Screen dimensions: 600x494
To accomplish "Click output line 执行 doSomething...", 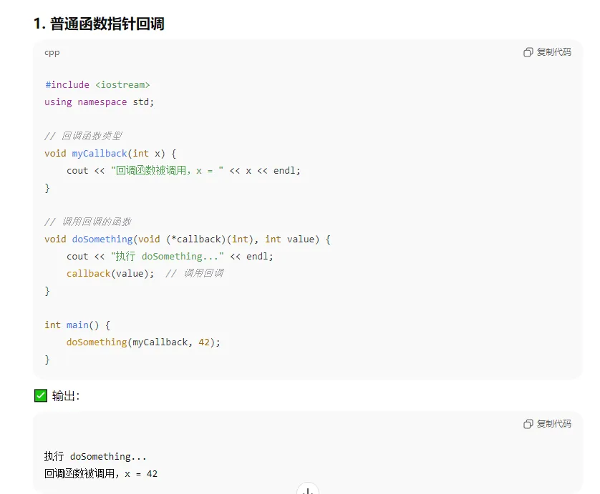I will 95,457.
